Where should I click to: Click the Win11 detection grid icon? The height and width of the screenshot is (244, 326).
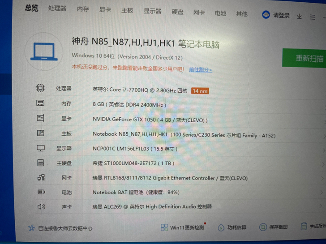tap(164, 227)
